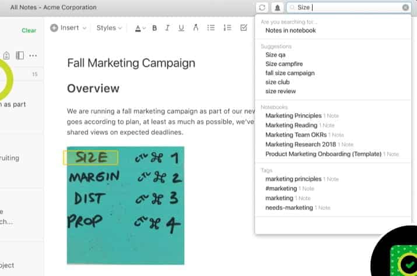
Task: Insert a numbered list
Action: coord(227,27)
